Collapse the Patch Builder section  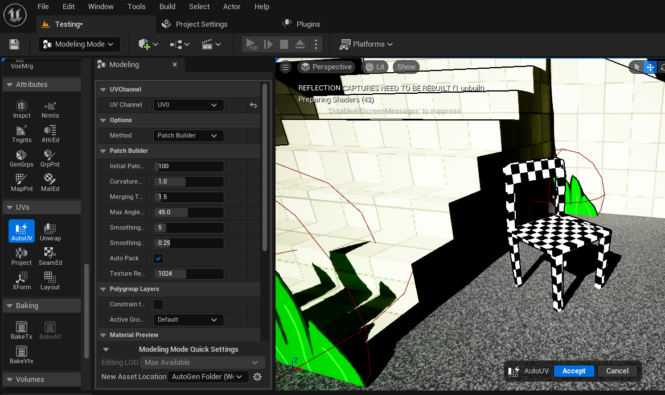pyautogui.click(x=102, y=151)
